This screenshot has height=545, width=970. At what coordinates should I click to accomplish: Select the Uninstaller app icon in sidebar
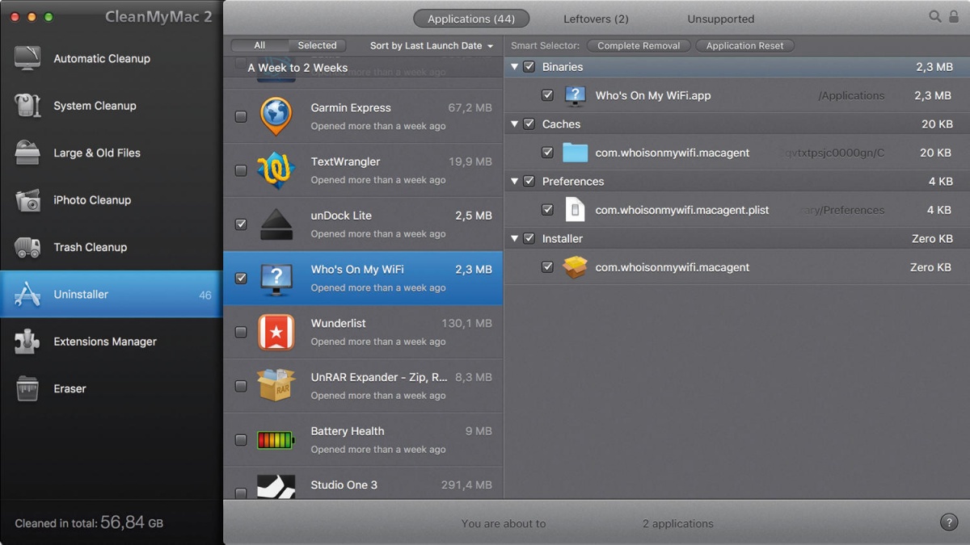tap(27, 295)
